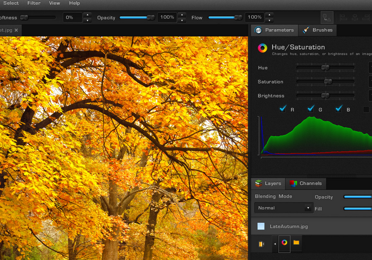Viewport: 372px width, 260px height.
Task: Close the open .jpg document tab
Action: click(16, 30)
